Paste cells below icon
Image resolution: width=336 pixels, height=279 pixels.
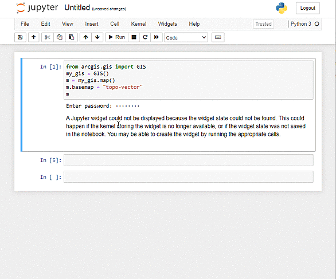pyautogui.click(x=71, y=37)
